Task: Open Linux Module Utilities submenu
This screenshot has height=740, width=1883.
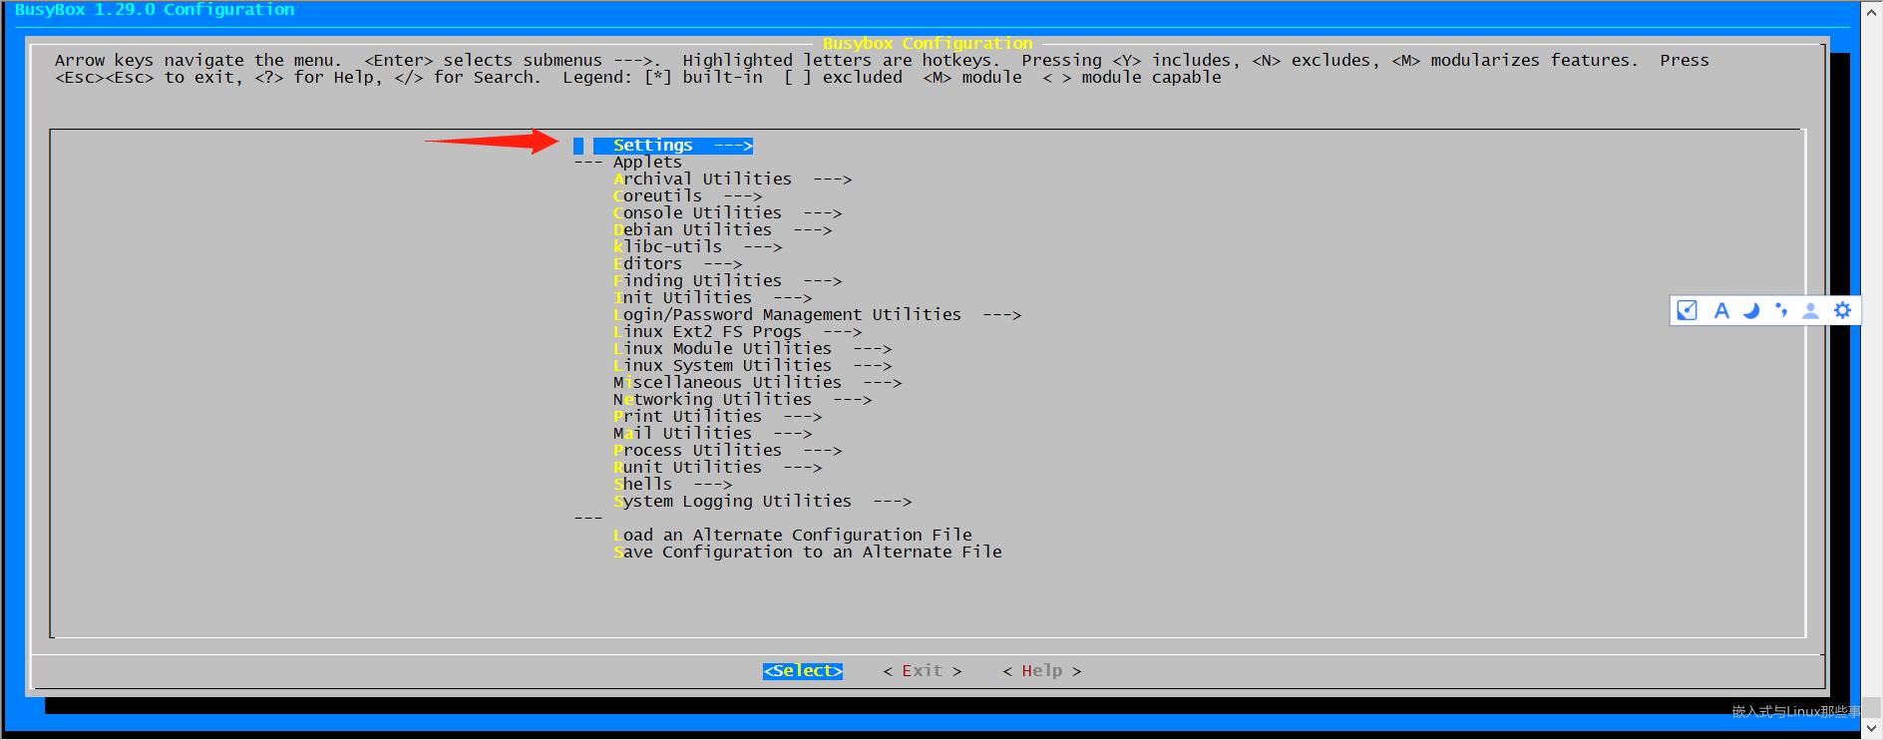Action: [752, 349]
